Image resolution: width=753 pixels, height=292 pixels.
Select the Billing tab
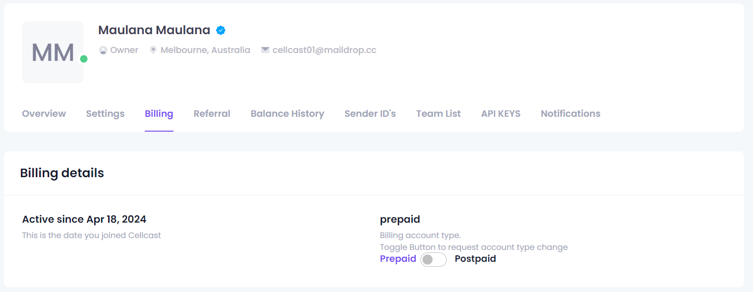pyautogui.click(x=159, y=114)
